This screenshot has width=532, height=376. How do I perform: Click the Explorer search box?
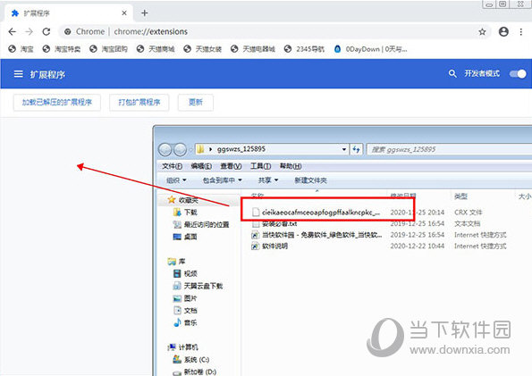click(x=450, y=149)
